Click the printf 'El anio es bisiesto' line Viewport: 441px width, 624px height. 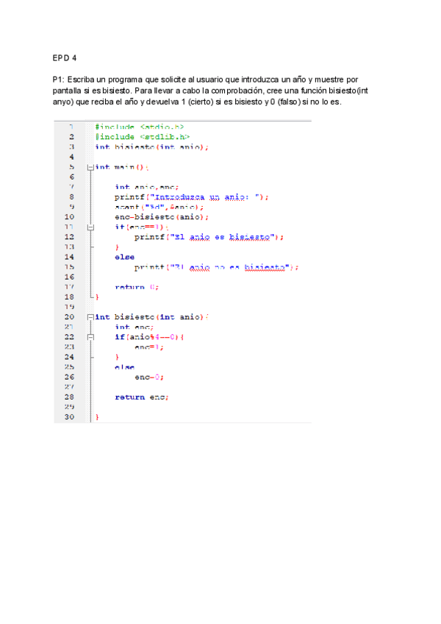pyautogui.click(x=209, y=238)
